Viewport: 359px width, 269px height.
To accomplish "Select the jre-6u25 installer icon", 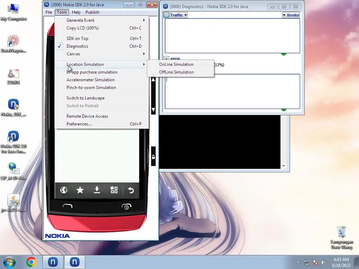I will click(x=13, y=203).
